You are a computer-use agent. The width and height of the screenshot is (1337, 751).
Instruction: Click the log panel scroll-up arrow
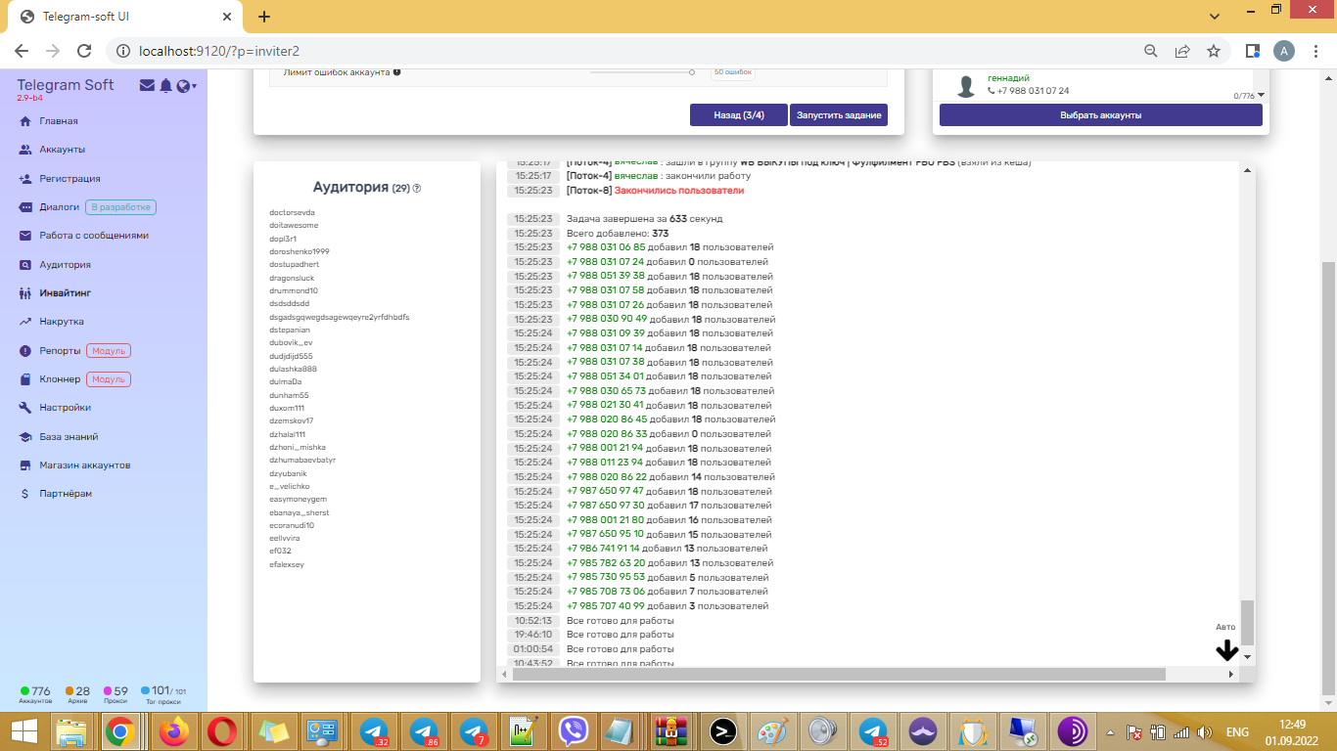tap(1247, 171)
